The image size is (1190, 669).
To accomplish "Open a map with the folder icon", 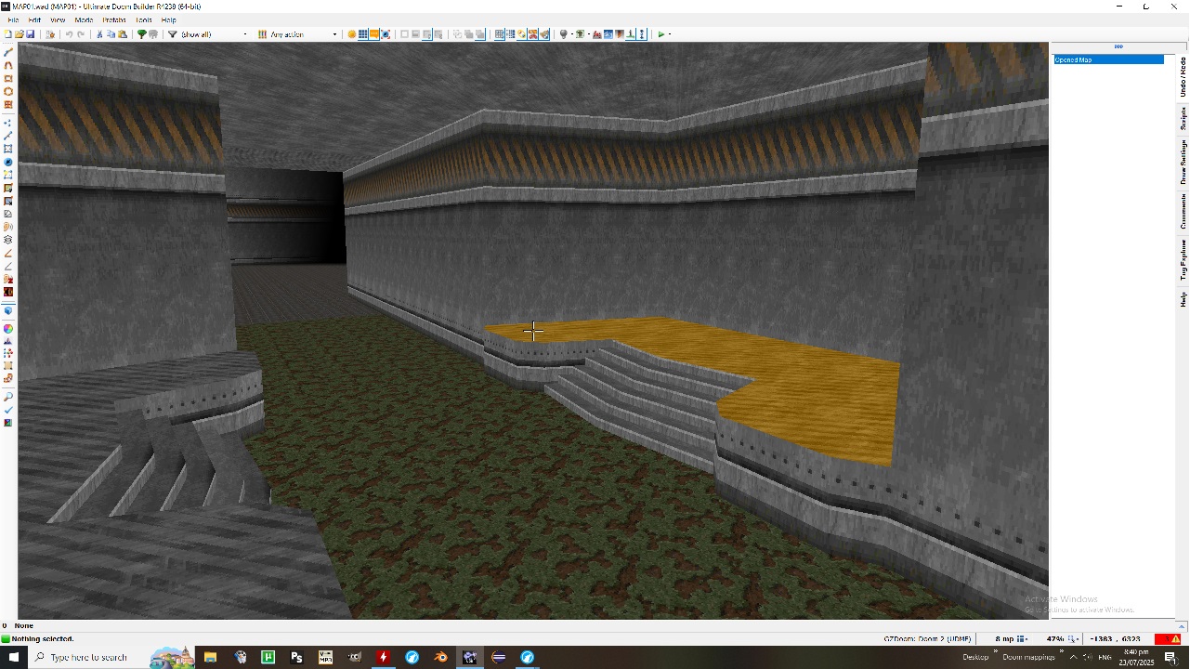I will click(x=20, y=34).
